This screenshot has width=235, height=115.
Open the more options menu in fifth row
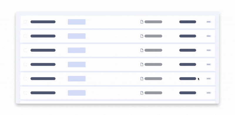[x=209, y=79]
